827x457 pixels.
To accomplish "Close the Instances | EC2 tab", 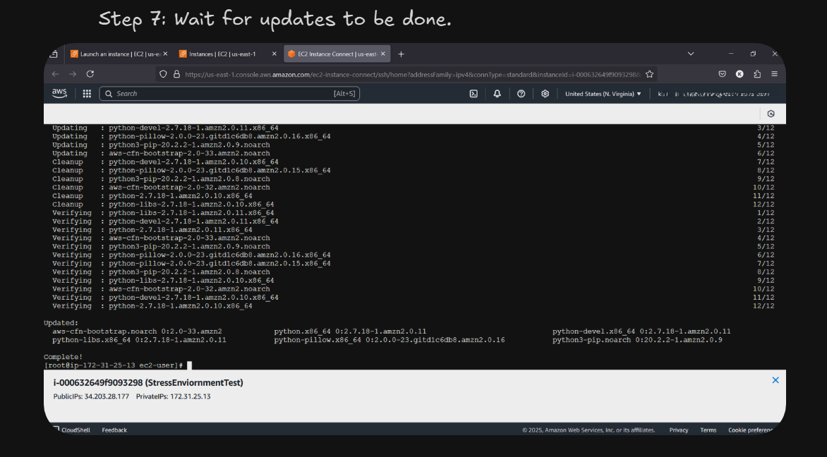I will (274, 54).
